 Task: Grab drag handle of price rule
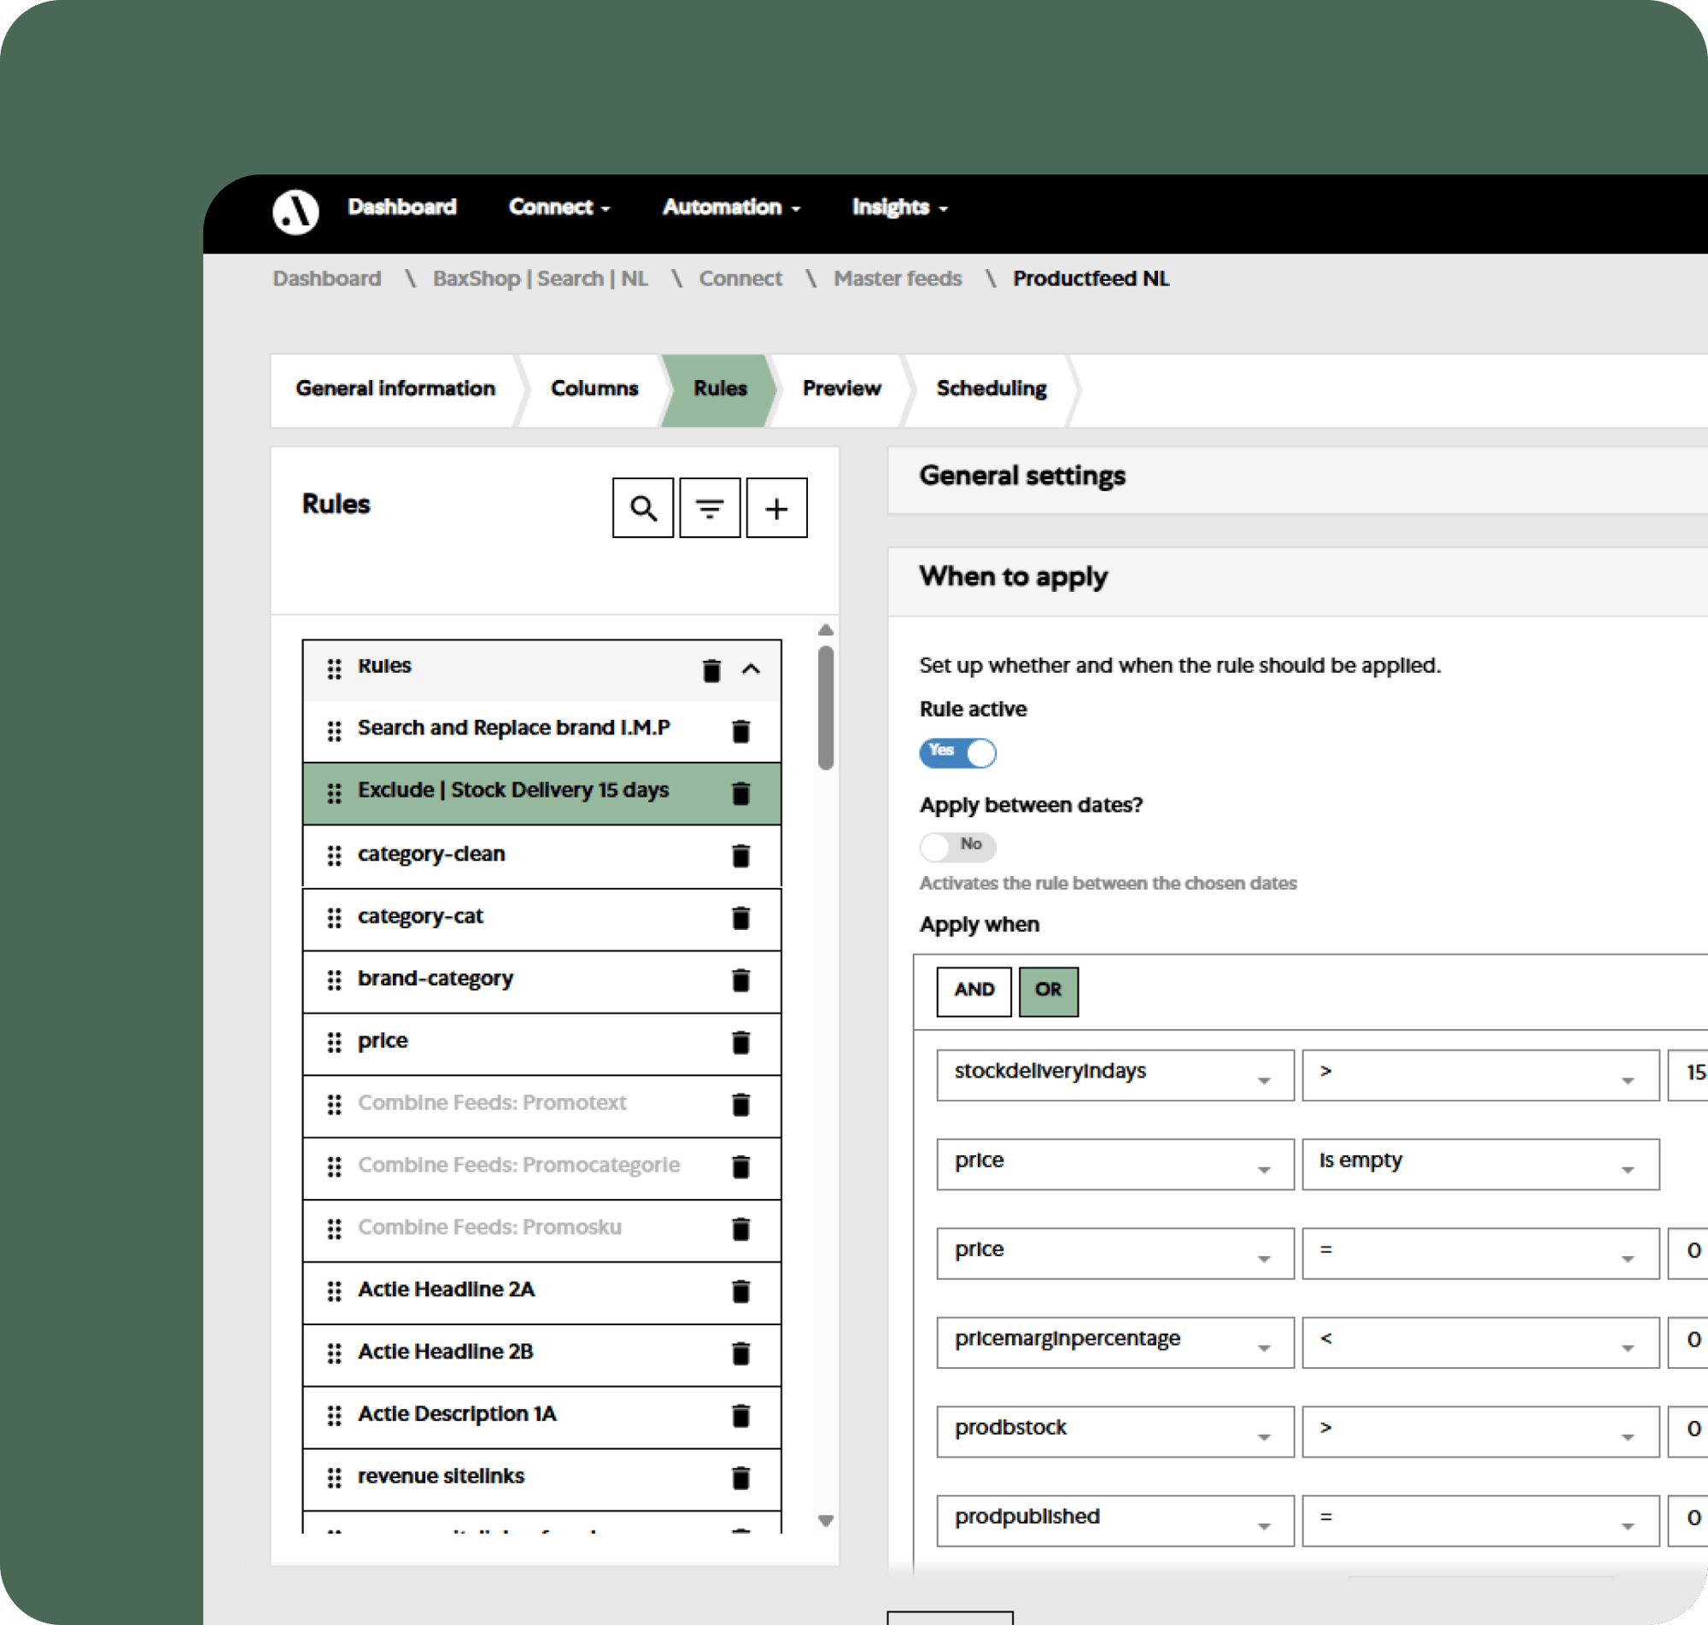click(x=334, y=1043)
